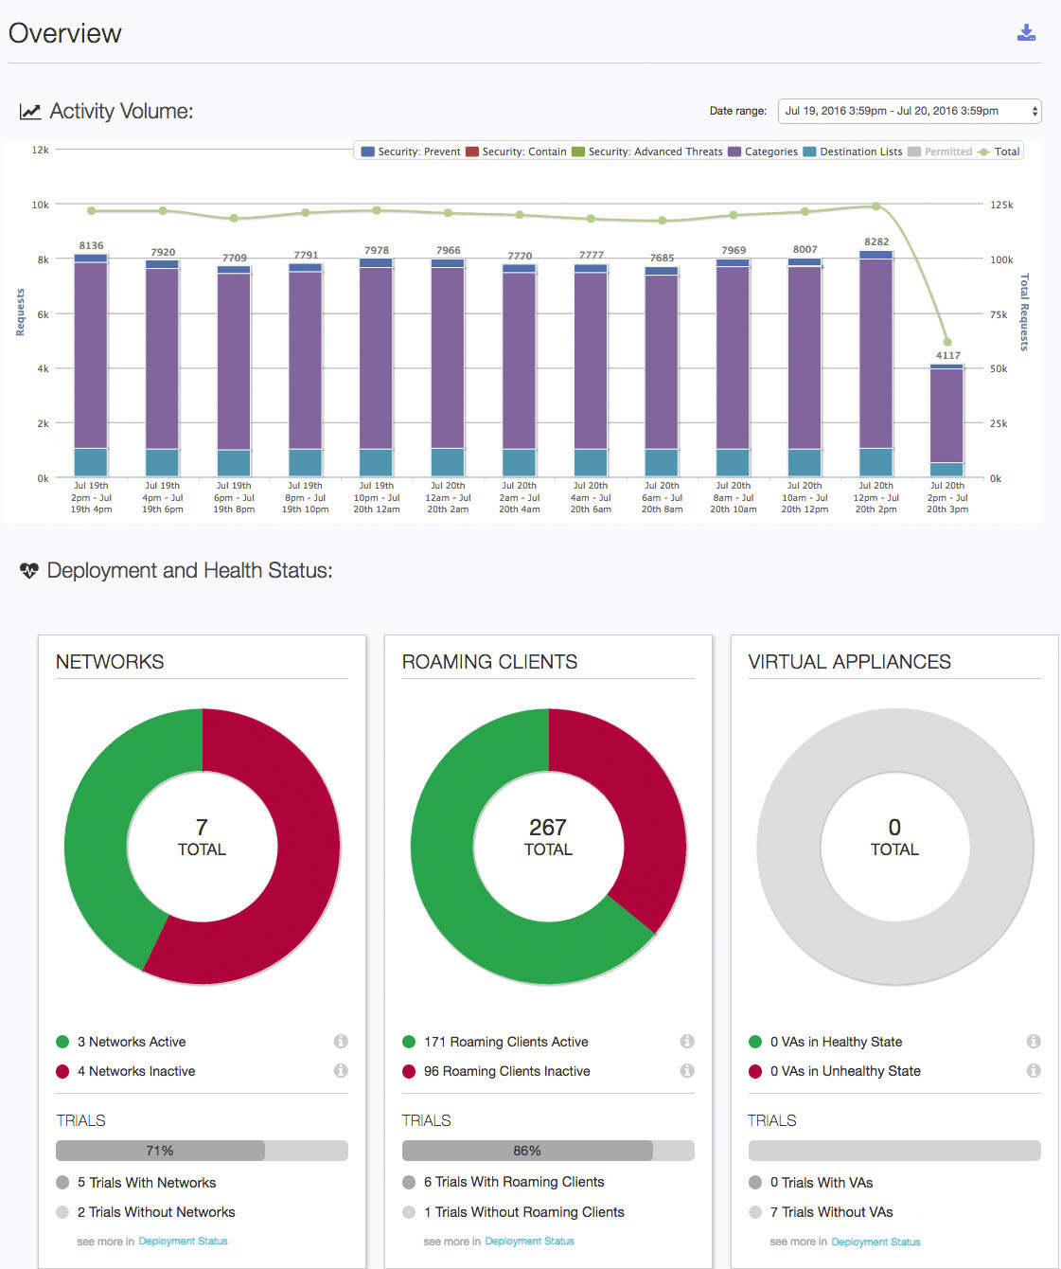1061x1269 pixels.
Task: Click the red dot beside 4 Networks Inactive
Action: pos(62,1071)
